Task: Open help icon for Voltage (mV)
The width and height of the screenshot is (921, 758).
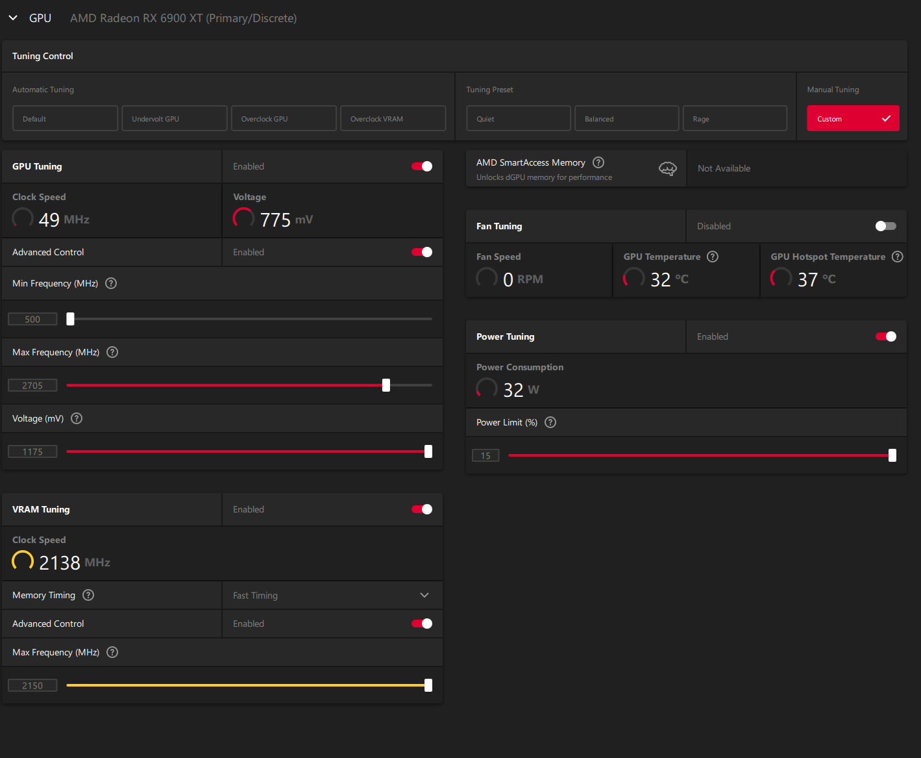Action: [77, 418]
